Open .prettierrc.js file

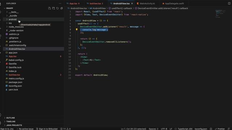pos(15,42)
